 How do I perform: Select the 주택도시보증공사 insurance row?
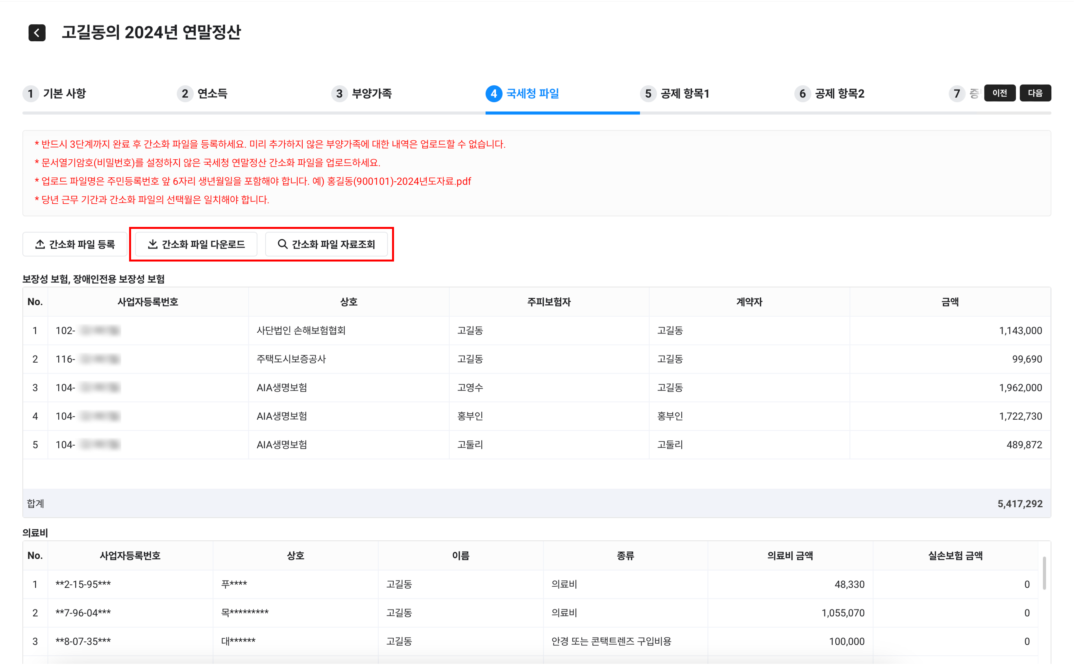pyautogui.click(x=291, y=359)
